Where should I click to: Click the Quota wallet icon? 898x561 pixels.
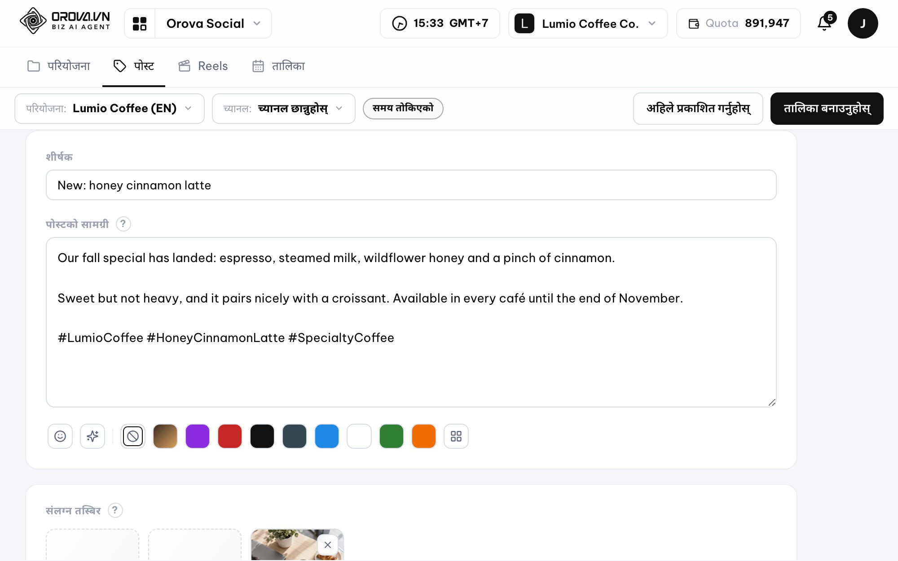coord(694,23)
